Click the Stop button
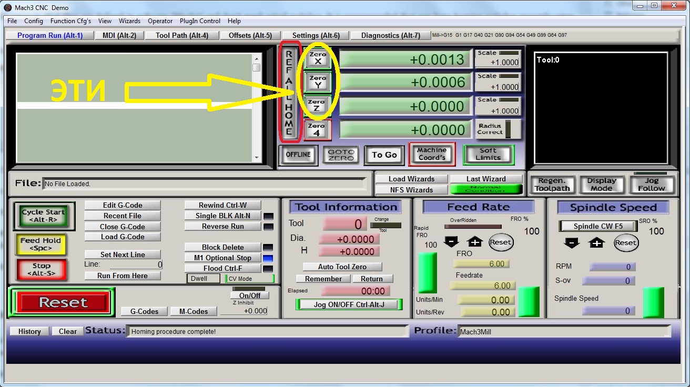Viewport: 690px width, 387px height. (x=41, y=270)
